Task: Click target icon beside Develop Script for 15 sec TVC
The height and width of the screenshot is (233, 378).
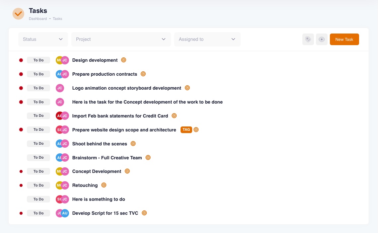Action: tap(144, 213)
